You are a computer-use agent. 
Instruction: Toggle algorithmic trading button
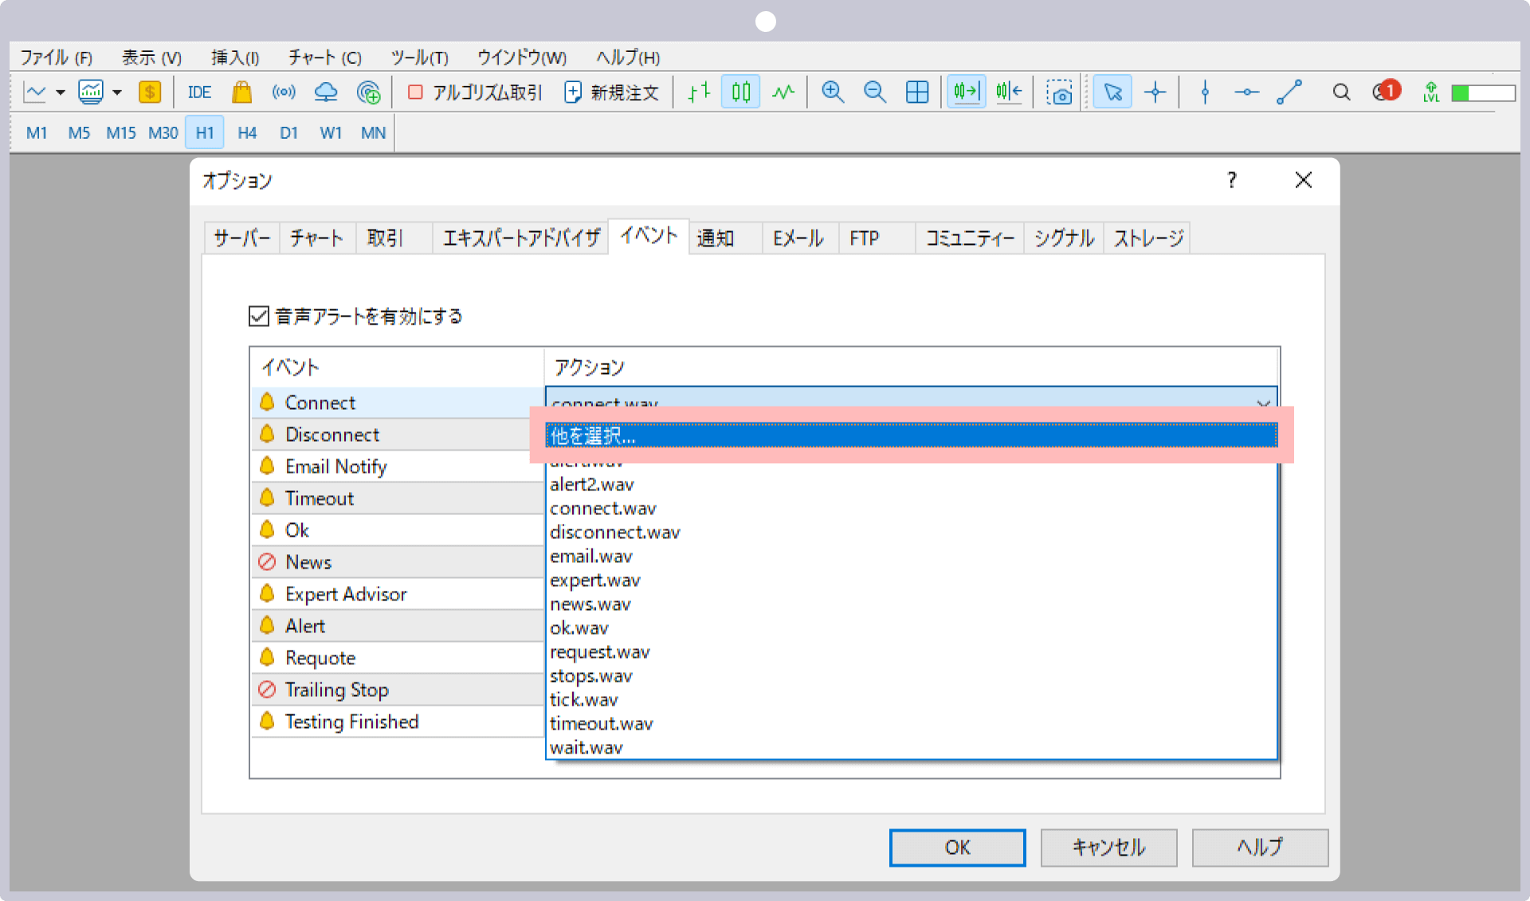(475, 92)
